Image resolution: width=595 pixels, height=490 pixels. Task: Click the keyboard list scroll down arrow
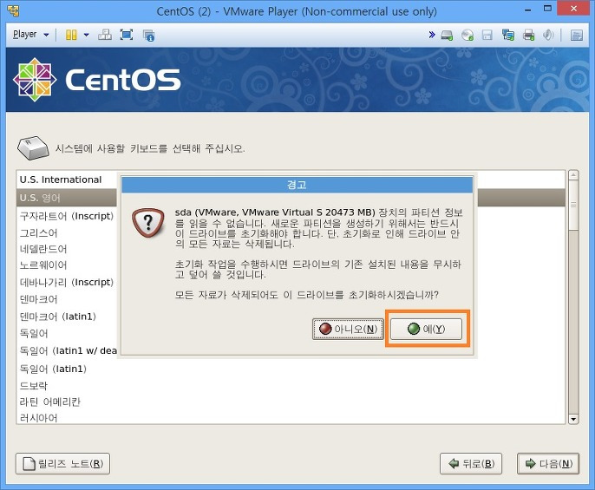573,419
